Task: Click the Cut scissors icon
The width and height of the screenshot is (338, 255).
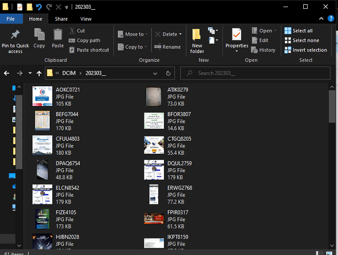Action: (72, 31)
